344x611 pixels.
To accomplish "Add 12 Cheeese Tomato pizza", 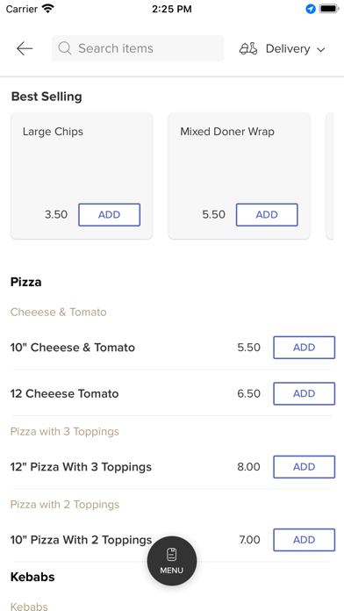I will [x=305, y=393].
